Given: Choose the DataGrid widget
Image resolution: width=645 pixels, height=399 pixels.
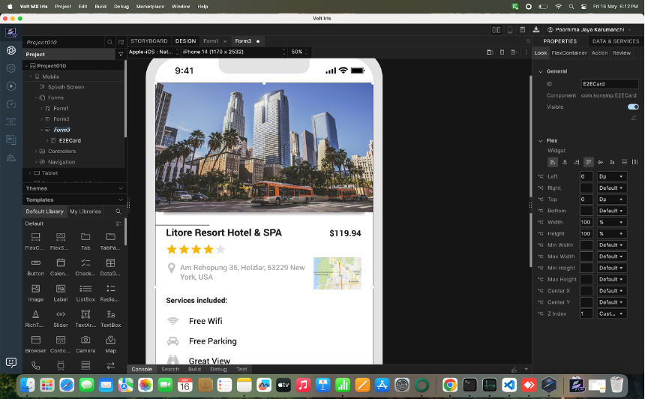Looking at the screenshot, I should [110, 267].
